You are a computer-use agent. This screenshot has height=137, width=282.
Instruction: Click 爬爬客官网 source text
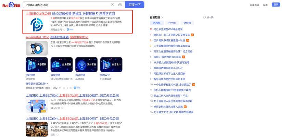tap(56, 30)
